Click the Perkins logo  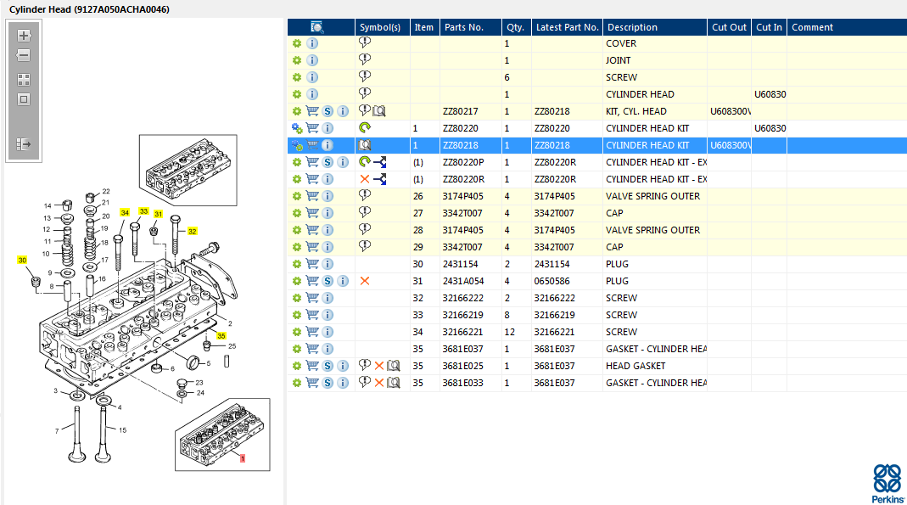click(x=888, y=484)
